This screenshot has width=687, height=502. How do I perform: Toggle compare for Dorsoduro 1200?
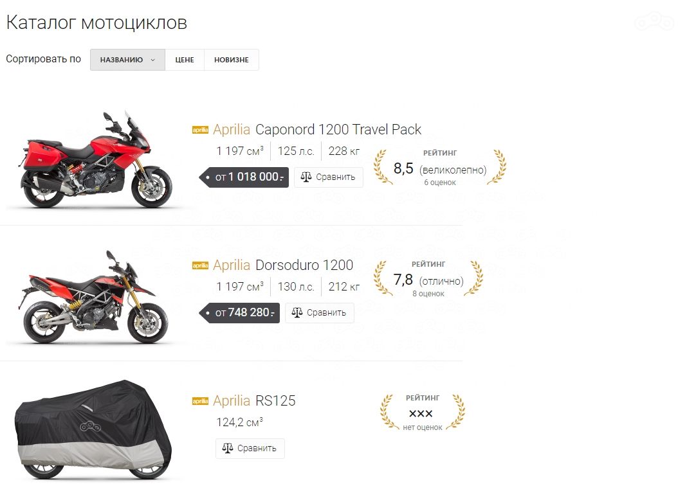pos(320,313)
